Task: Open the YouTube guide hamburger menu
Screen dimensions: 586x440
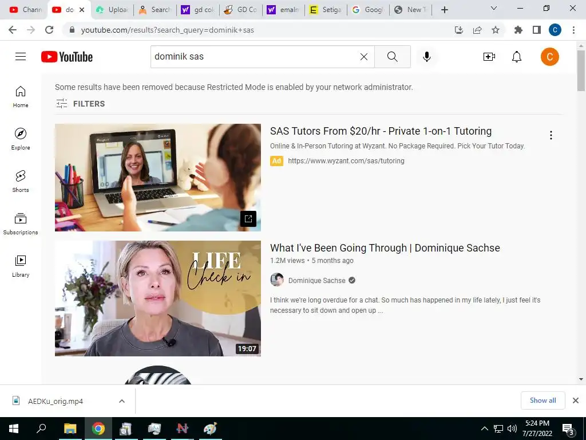Action: (x=21, y=57)
